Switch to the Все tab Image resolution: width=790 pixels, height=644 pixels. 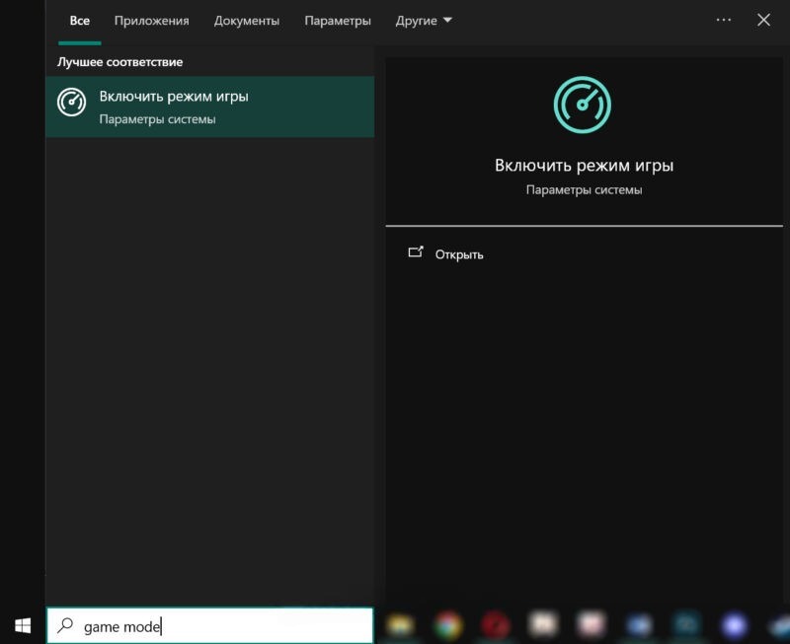tap(79, 21)
